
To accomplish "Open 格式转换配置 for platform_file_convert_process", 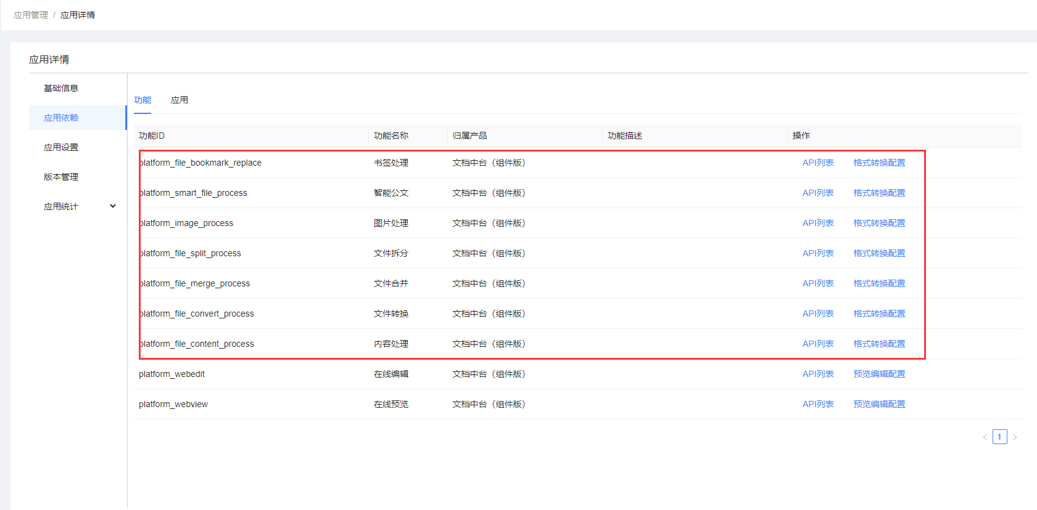I will click(879, 314).
